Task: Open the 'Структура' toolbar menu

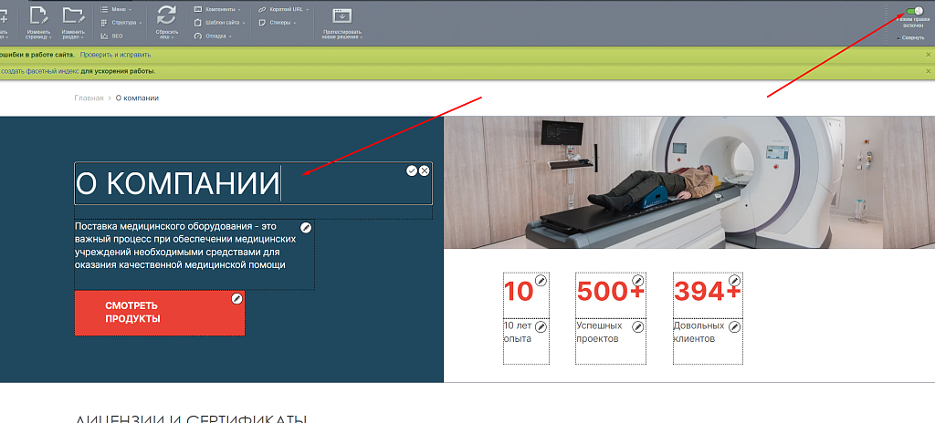Action: pos(123,23)
